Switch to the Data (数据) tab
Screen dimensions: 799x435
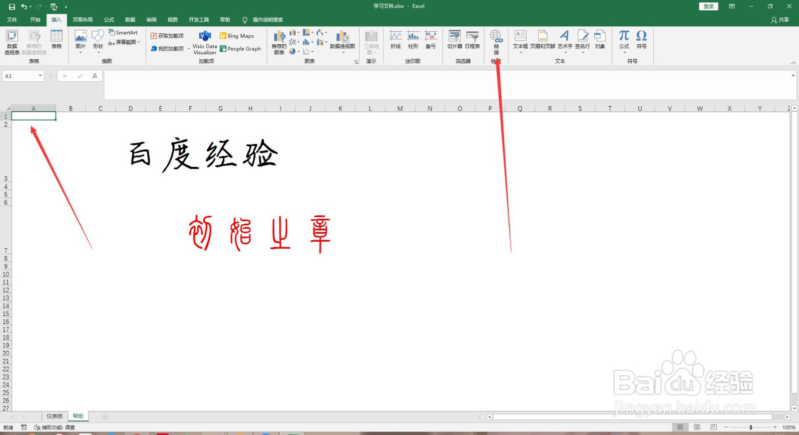(130, 20)
